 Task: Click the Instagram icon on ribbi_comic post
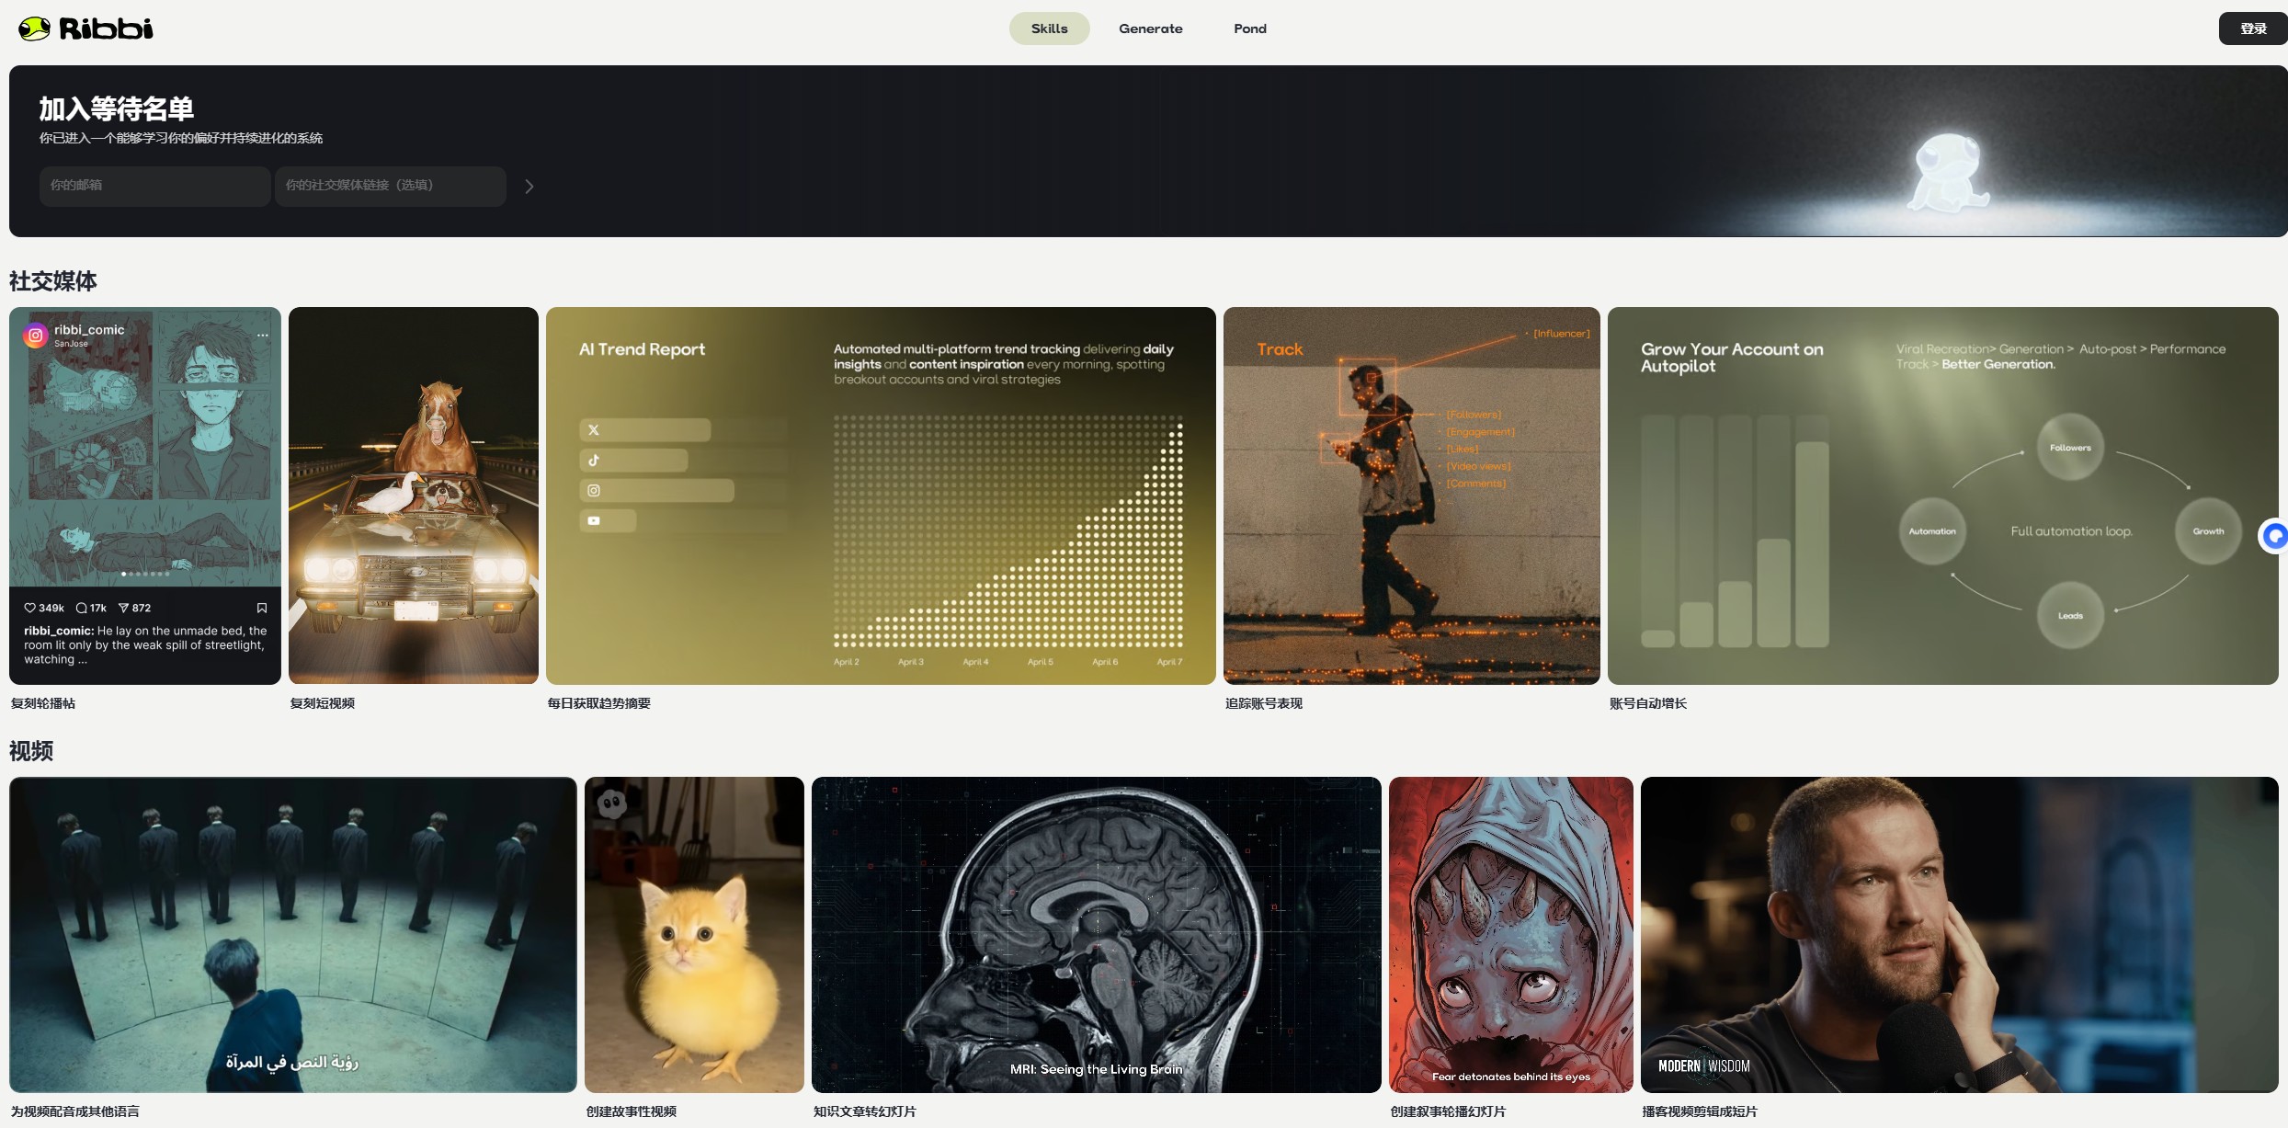click(36, 336)
